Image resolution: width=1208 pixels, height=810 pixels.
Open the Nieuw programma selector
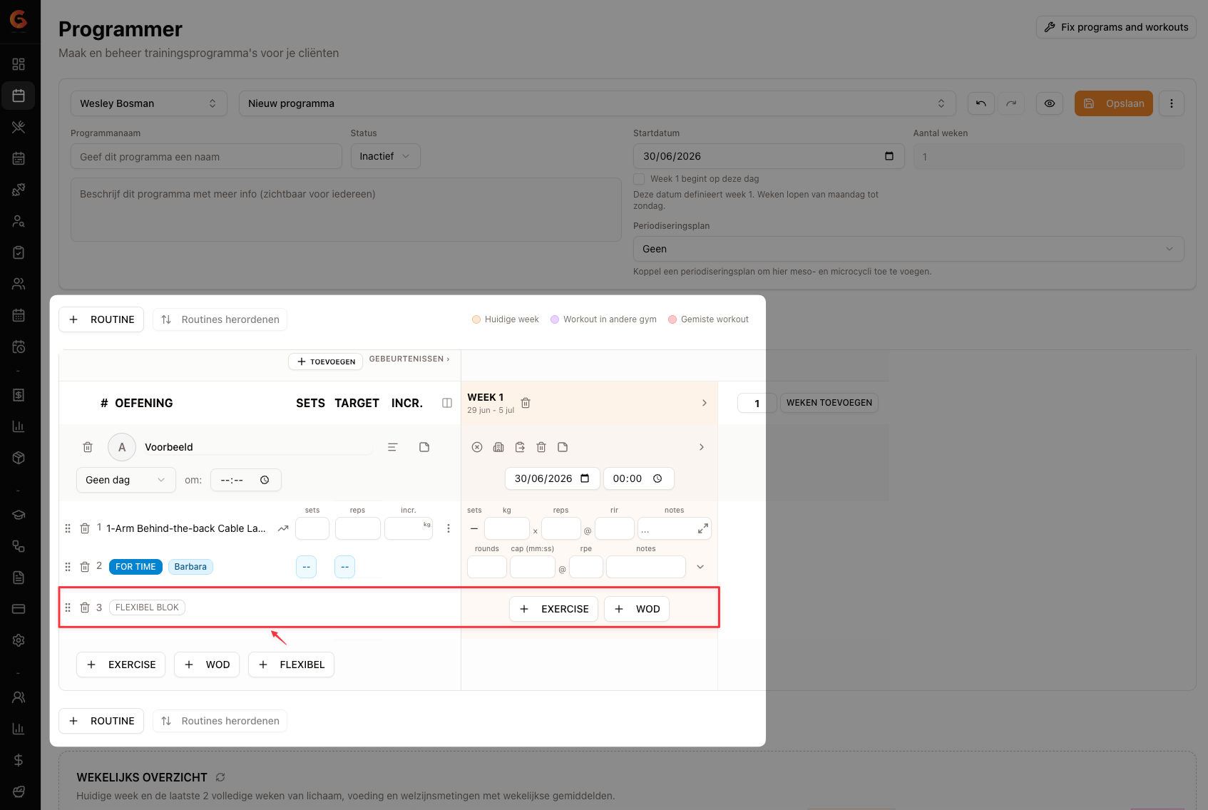pos(598,103)
